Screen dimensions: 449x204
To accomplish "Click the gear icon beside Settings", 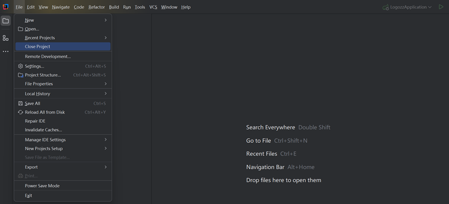I will pyautogui.click(x=21, y=66).
